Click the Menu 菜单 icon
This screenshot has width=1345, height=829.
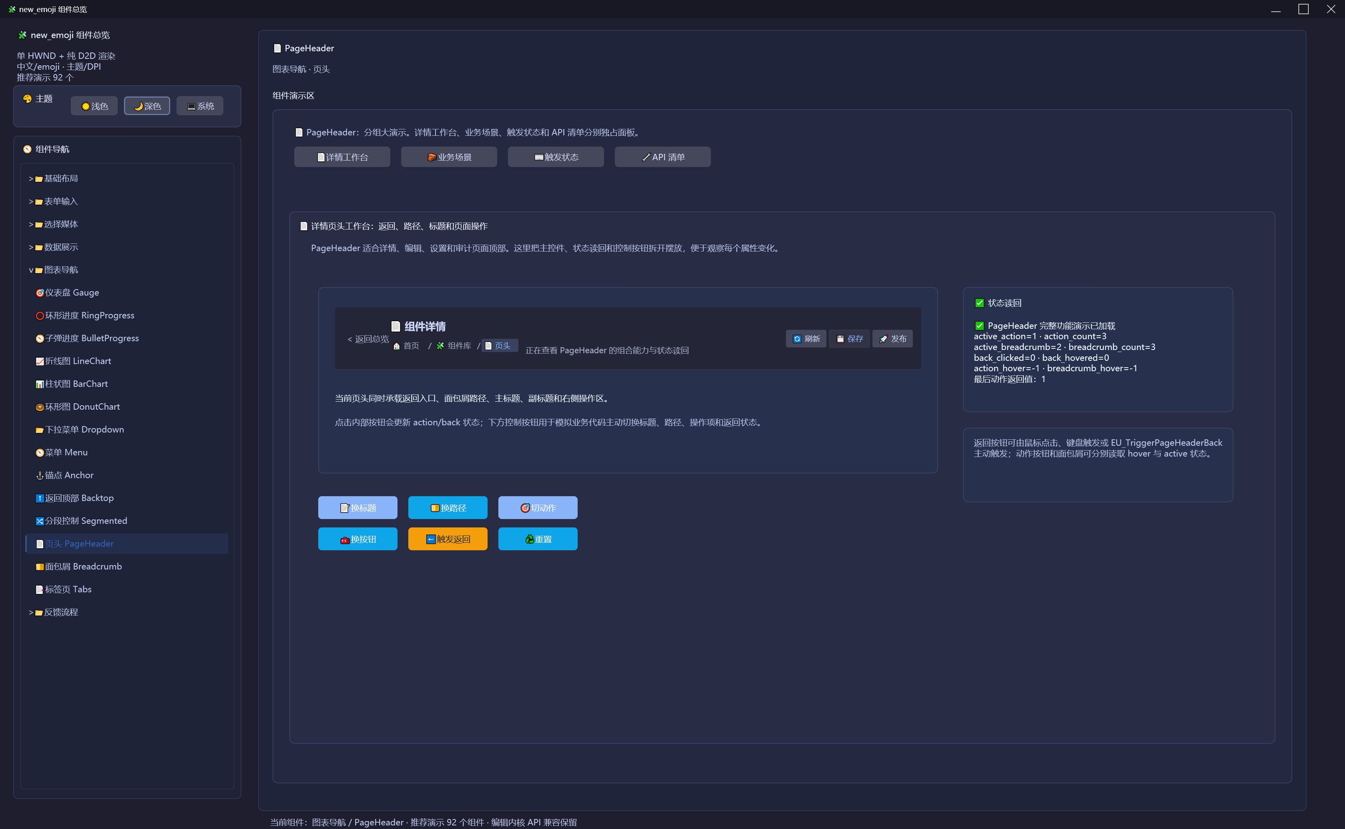pos(40,453)
